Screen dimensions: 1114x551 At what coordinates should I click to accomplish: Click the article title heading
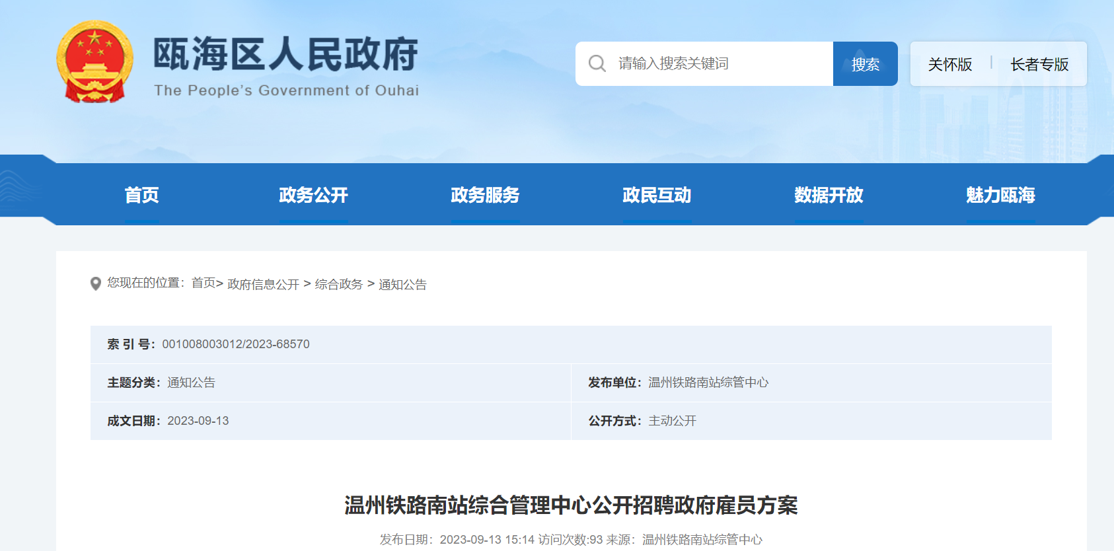tap(571, 505)
